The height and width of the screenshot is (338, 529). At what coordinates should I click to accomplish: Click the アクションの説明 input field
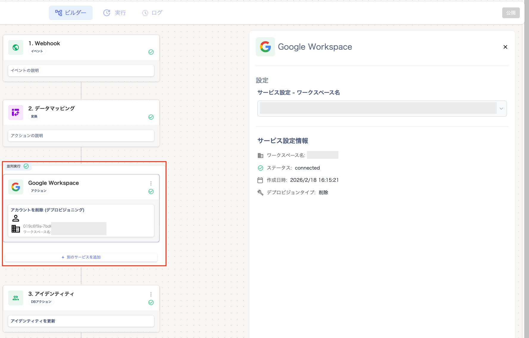point(81,136)
